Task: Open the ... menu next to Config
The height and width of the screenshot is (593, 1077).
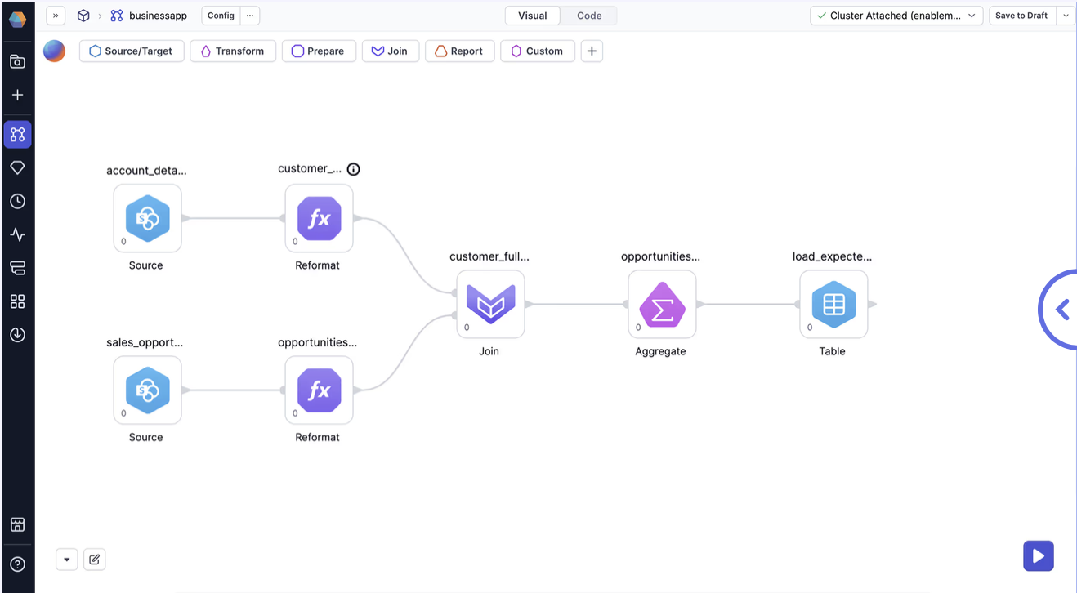Action: [250, 15]
